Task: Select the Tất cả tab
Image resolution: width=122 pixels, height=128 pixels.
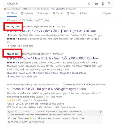Action: coord(12,13)
